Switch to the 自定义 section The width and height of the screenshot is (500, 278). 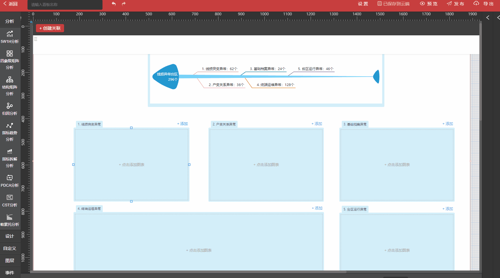click(10, 248)
